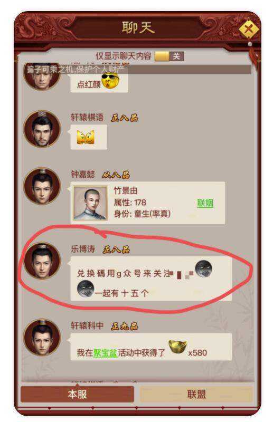Select player name 钟嘉懿
The width and height of the screenshot is (273, 422).
tap(83, 174)
